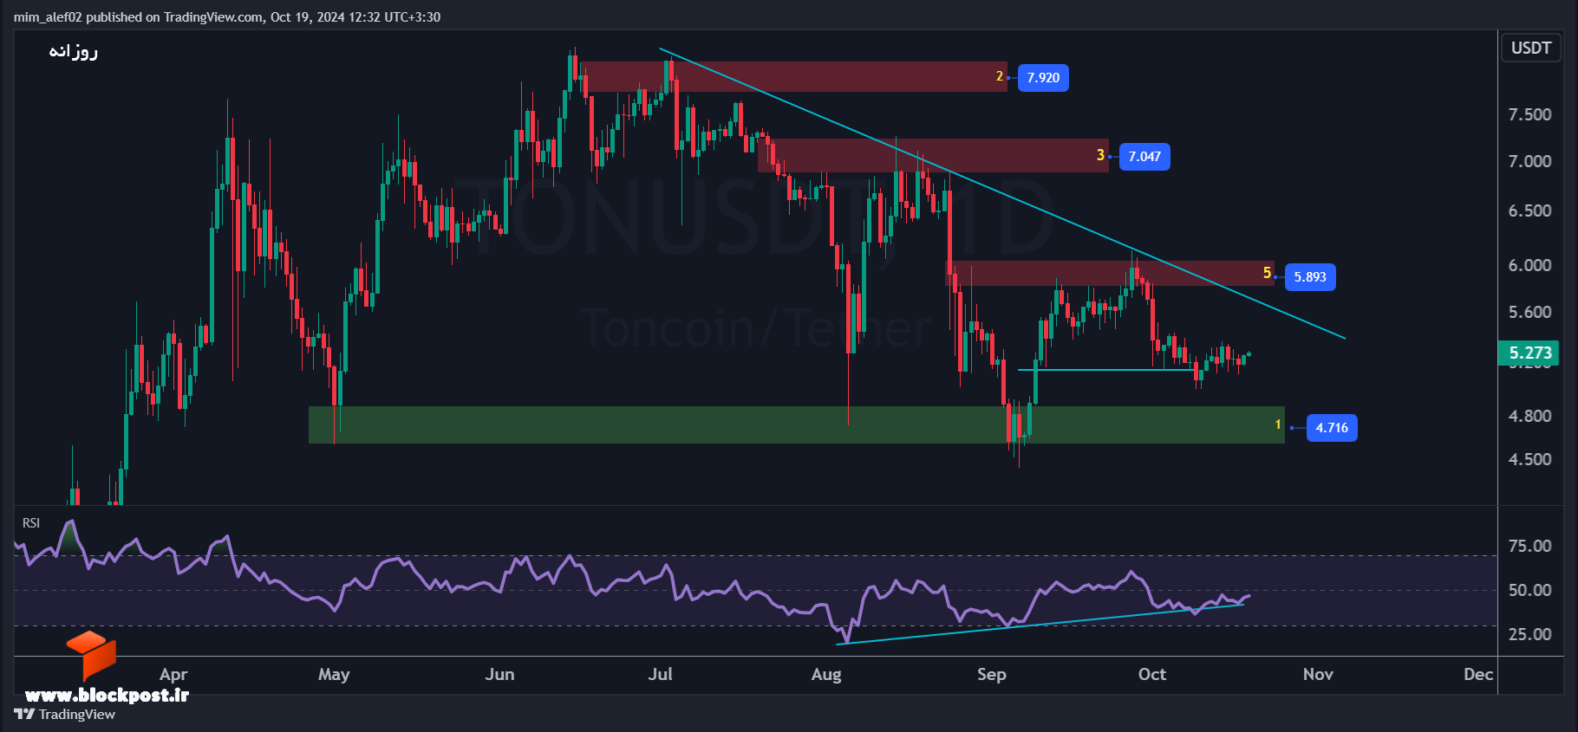Click the RSI 25.00 axis value
The image size is (1578, 732).
[x=1529, y=634]
